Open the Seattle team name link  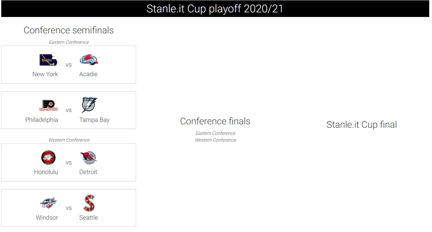tap(89, 217)
